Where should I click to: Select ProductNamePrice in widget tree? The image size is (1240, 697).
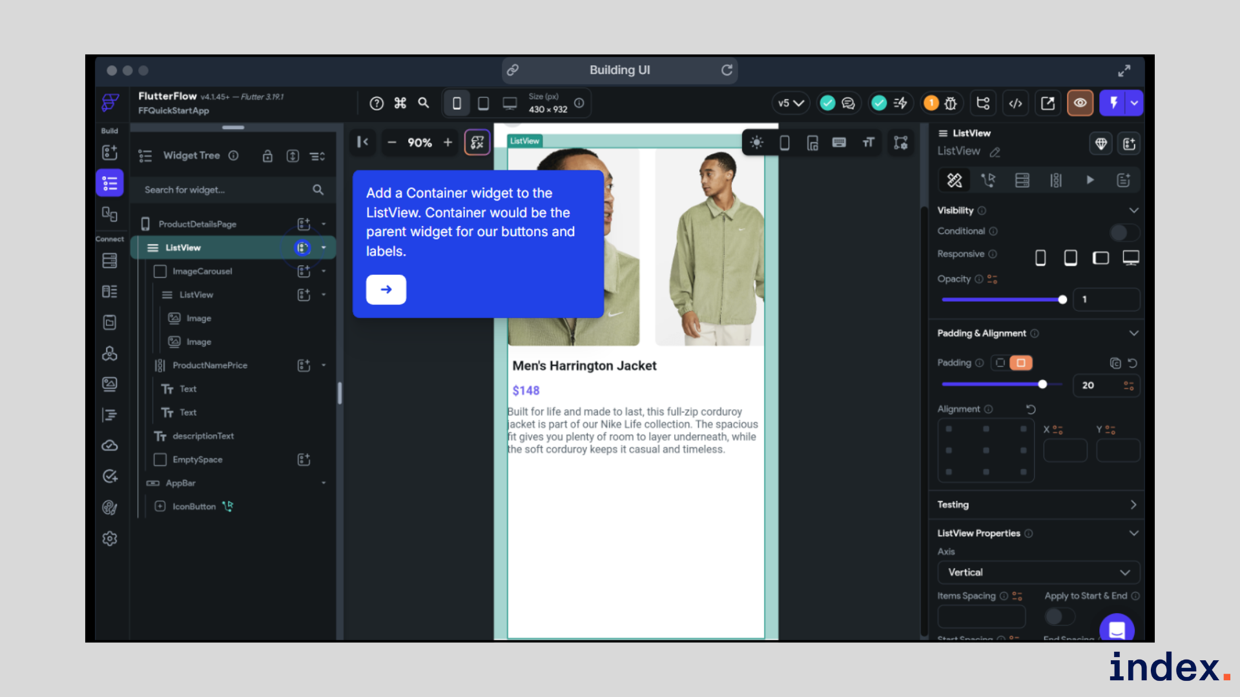point(210,365)
